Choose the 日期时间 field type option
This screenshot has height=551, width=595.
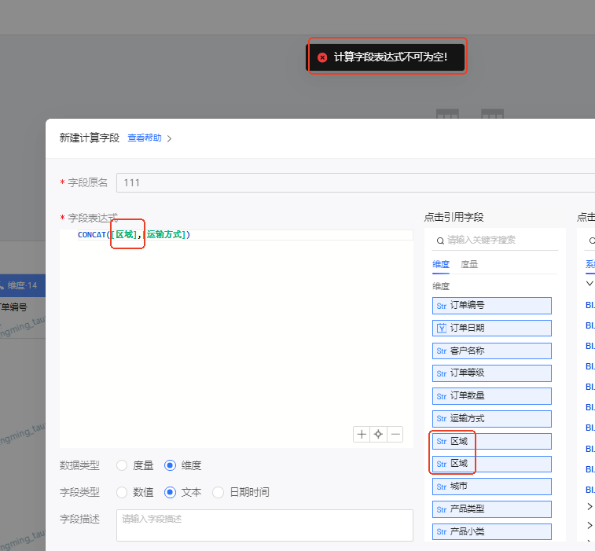[x=219, y=492]
